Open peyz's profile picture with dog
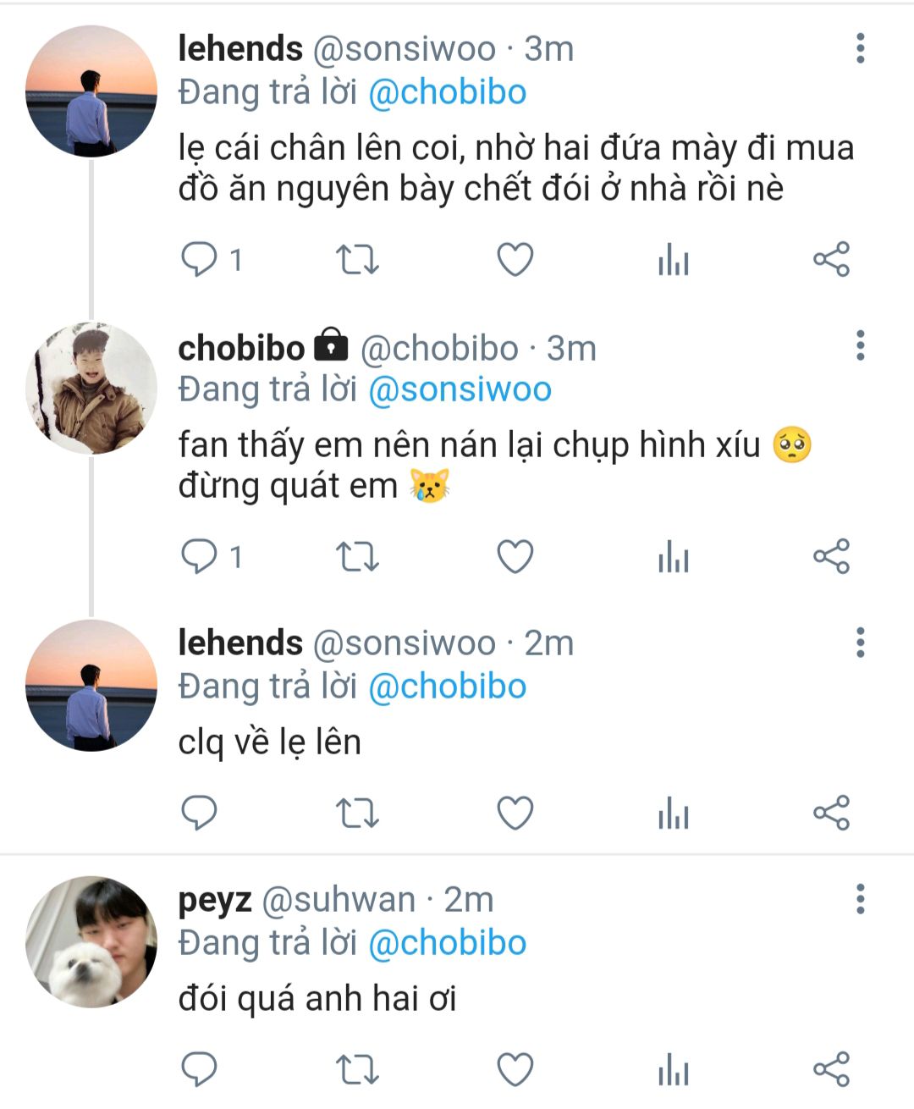Screen dimensions: 914x1109 91,941
